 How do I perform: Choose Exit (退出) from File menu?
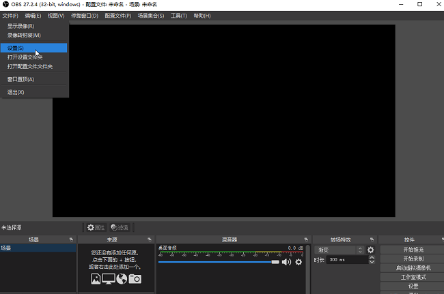(x=16, y=92)
